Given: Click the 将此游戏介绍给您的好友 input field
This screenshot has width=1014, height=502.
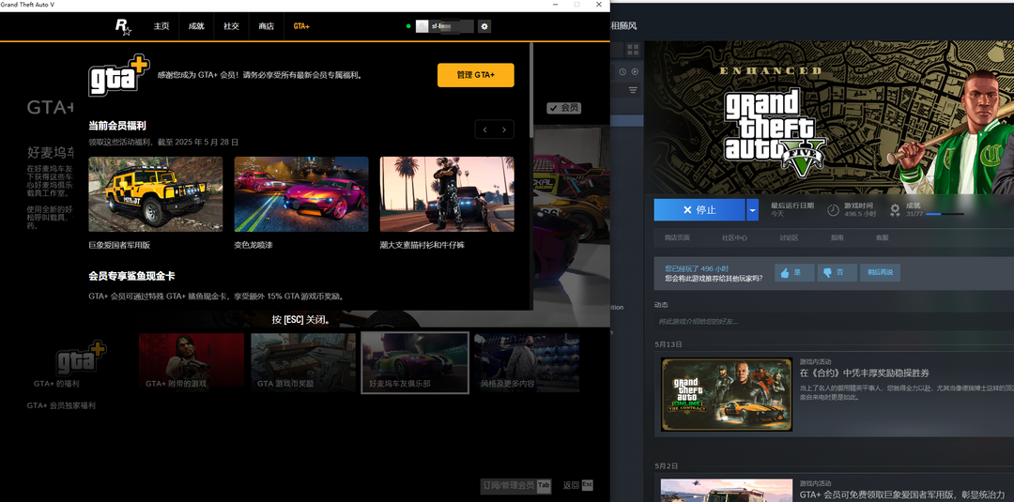Looking at the screenshot, I should coord(834,321).
